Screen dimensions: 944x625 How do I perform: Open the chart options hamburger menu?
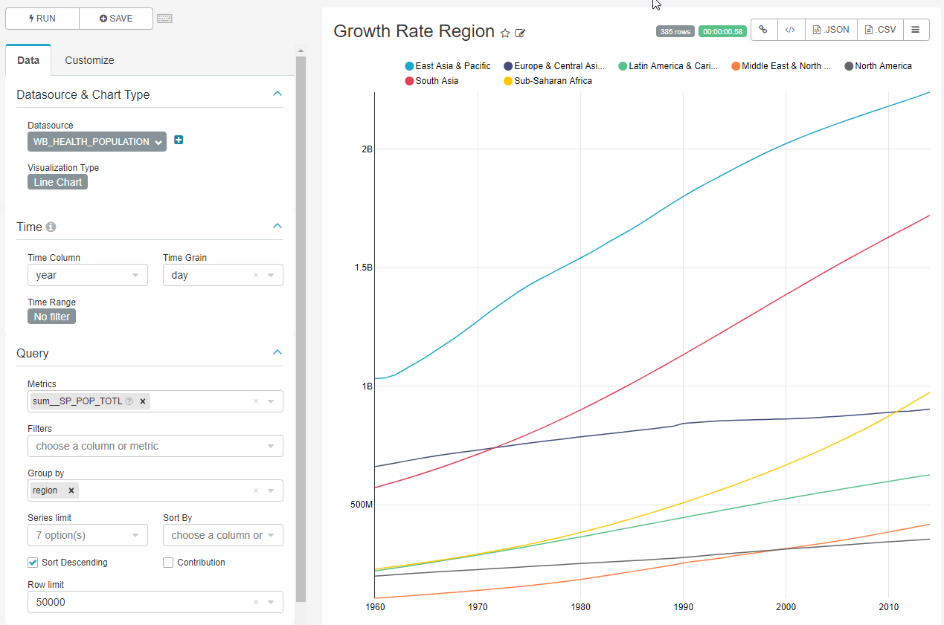916,30
